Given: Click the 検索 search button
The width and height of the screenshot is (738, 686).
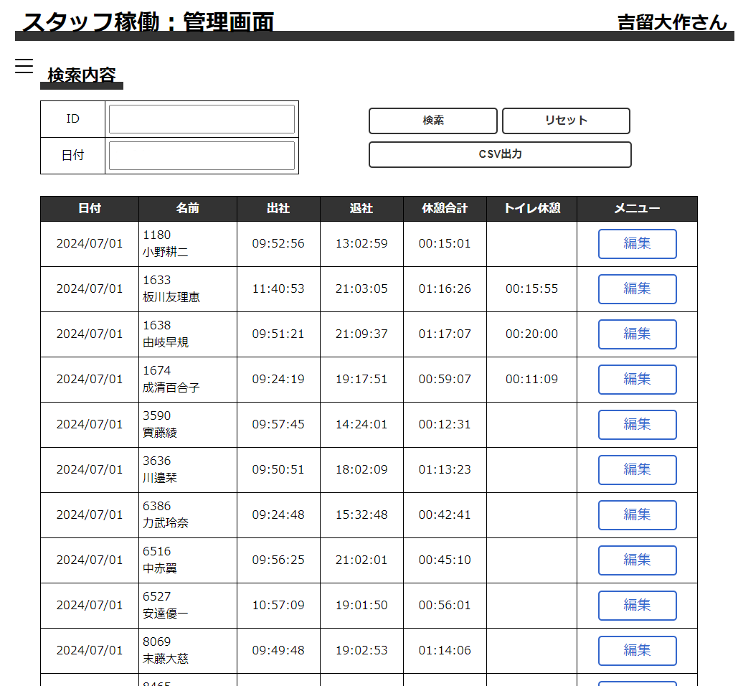Looking at the screenshot, I should [x=432, y=121].
